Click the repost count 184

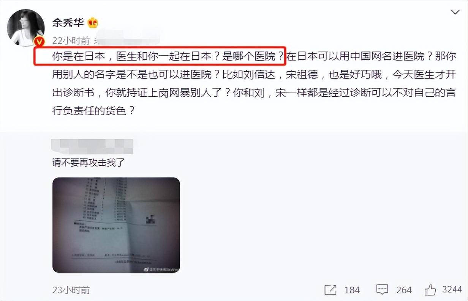[x=352, y=290]
